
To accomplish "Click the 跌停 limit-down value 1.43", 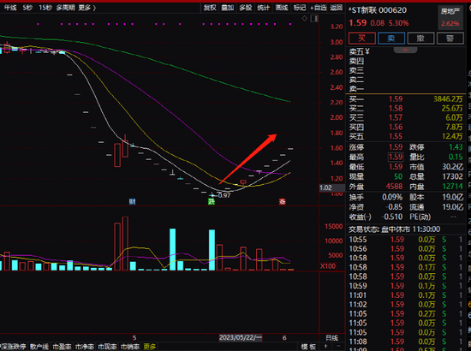I will click(x=456, y=147).
